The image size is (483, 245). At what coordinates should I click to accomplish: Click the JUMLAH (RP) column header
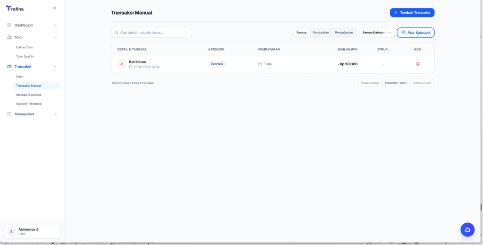347,49
